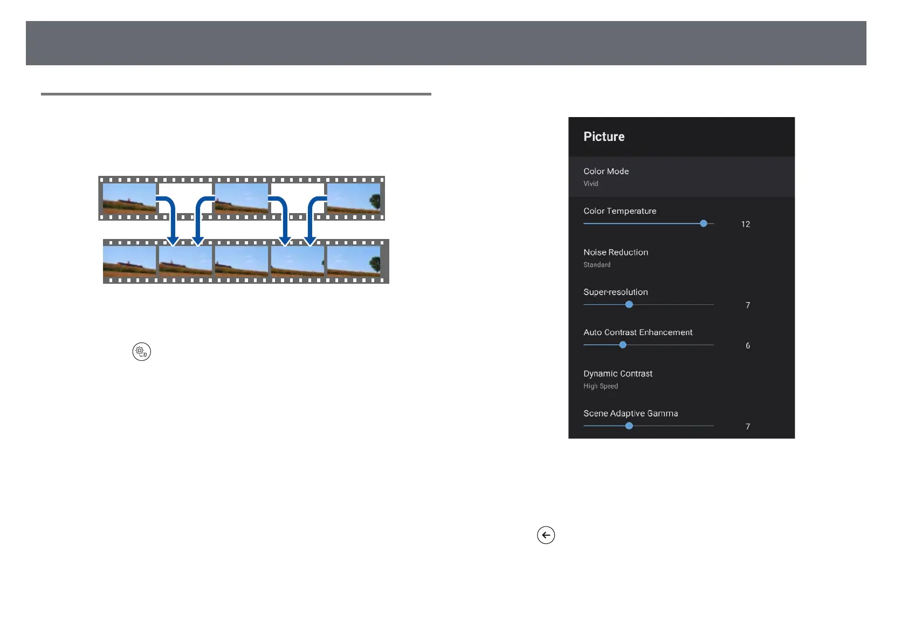Click the back arrow icon
Image resolution: width=908 pixels, height=642 pixels.
point(546,535)
